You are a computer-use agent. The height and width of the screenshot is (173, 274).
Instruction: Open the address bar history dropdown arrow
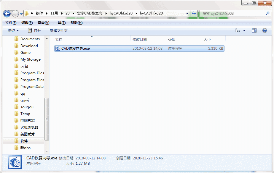coord(187,14)
